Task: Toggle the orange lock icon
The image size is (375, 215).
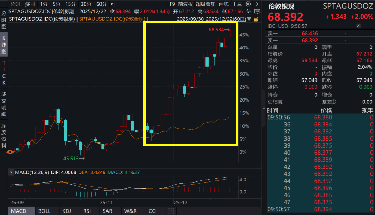Action: coord(257,19)
